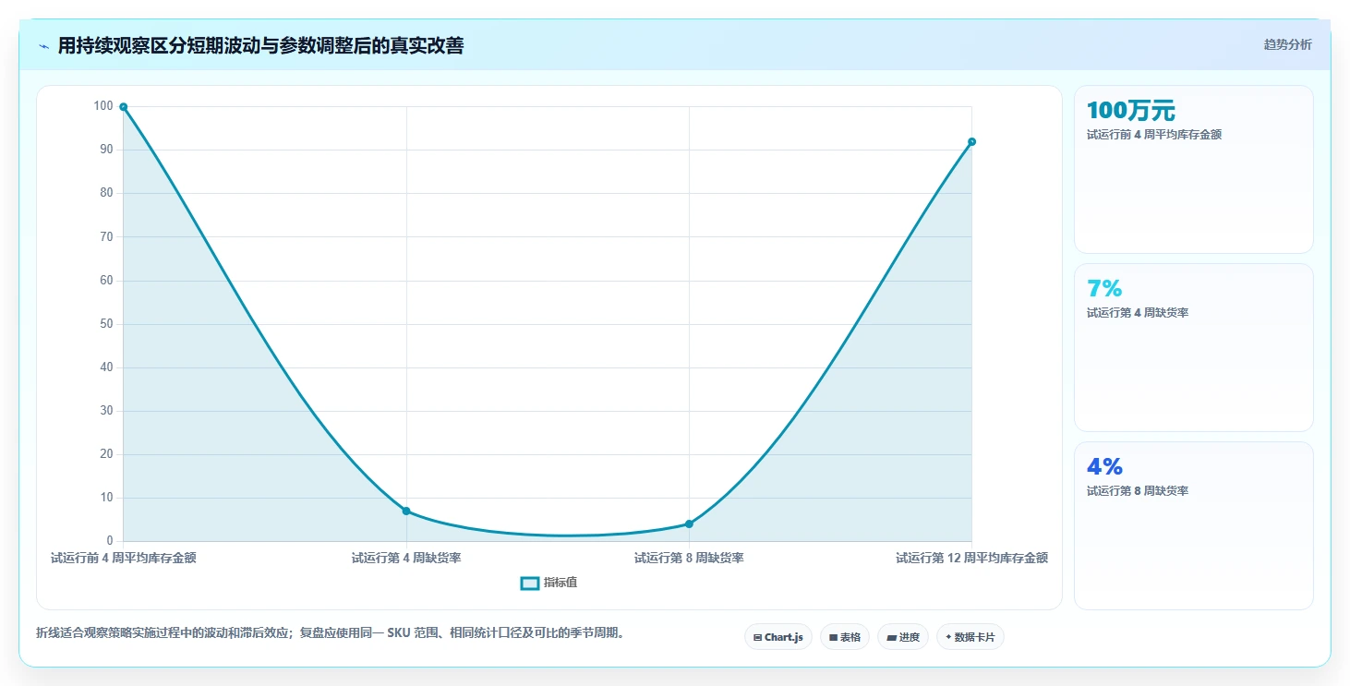Click the footnote text starting with 折线适合观察
The image size is (1350, 686).
pos(332,633)
